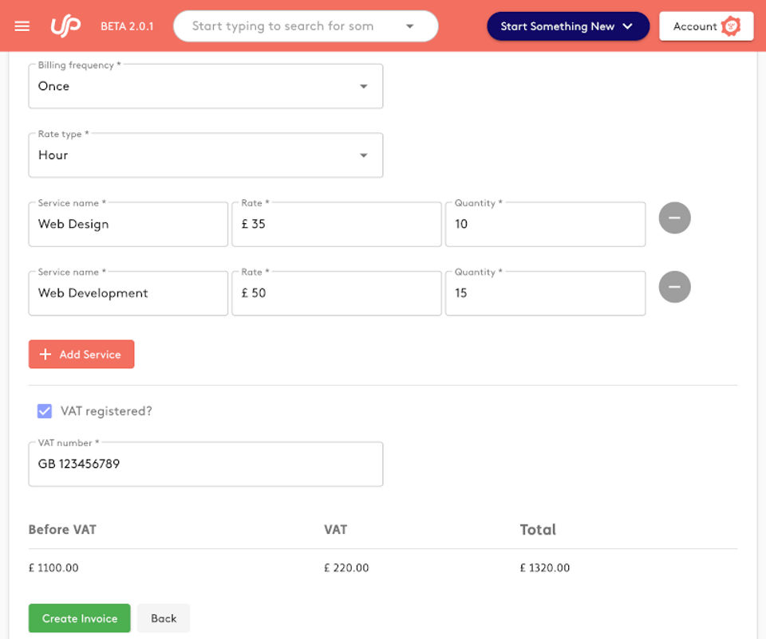Image resolution: width=766 pixels, height=639 pixels.
Task: Open the Rate type dropdown
Action: [206, 155]
